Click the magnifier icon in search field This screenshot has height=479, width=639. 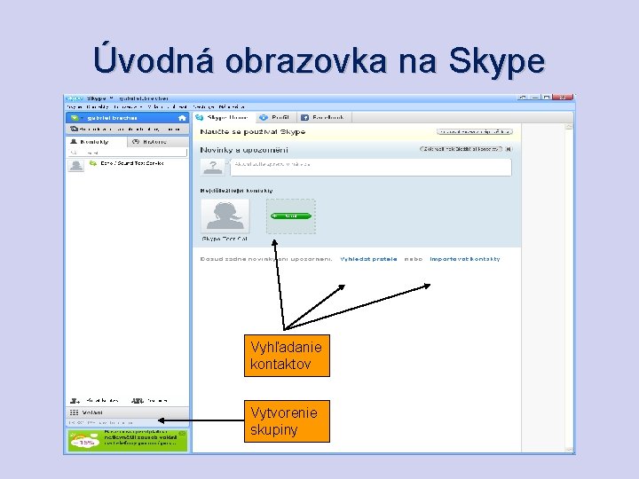pyautogui.click(x=74, y=153)
